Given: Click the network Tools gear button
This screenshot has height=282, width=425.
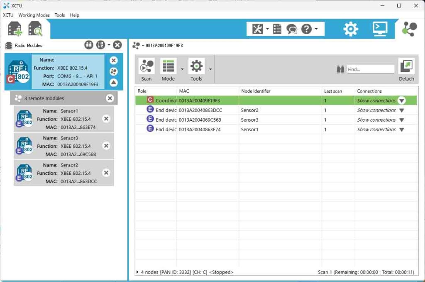Looking at the screenshot, I should coord(196,69).
